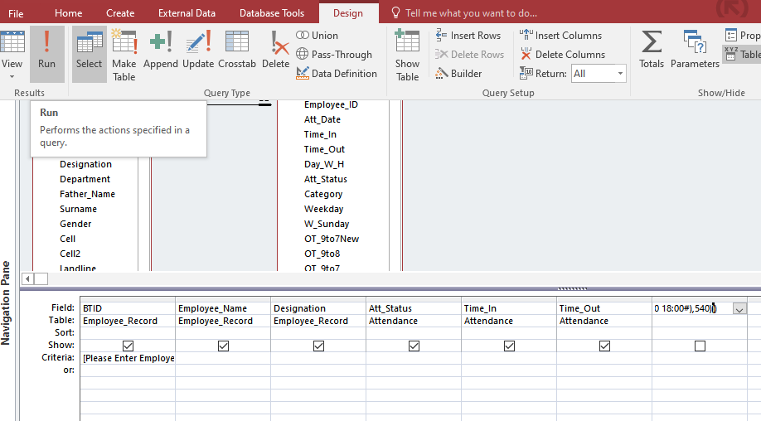Choose the Select query type
The width and height of the screenshot is (761, 421).
click(90, 54)
